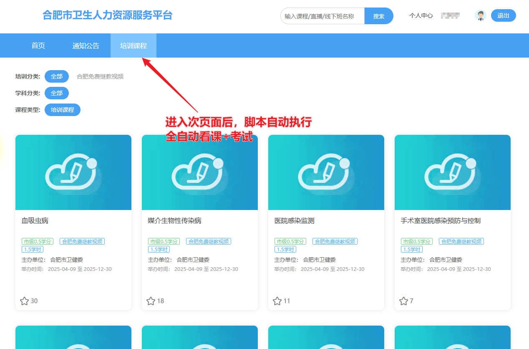This screenshot has width=529, height=349.
Task: Click the 市级0.5学分 tag on 血吸虫病 card
Action: point(38,241)
